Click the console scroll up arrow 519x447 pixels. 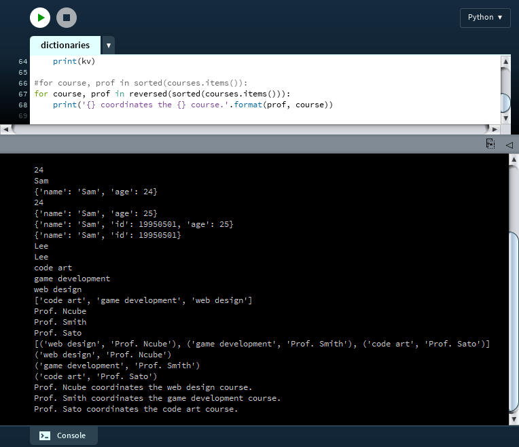(x=514, y=160)
